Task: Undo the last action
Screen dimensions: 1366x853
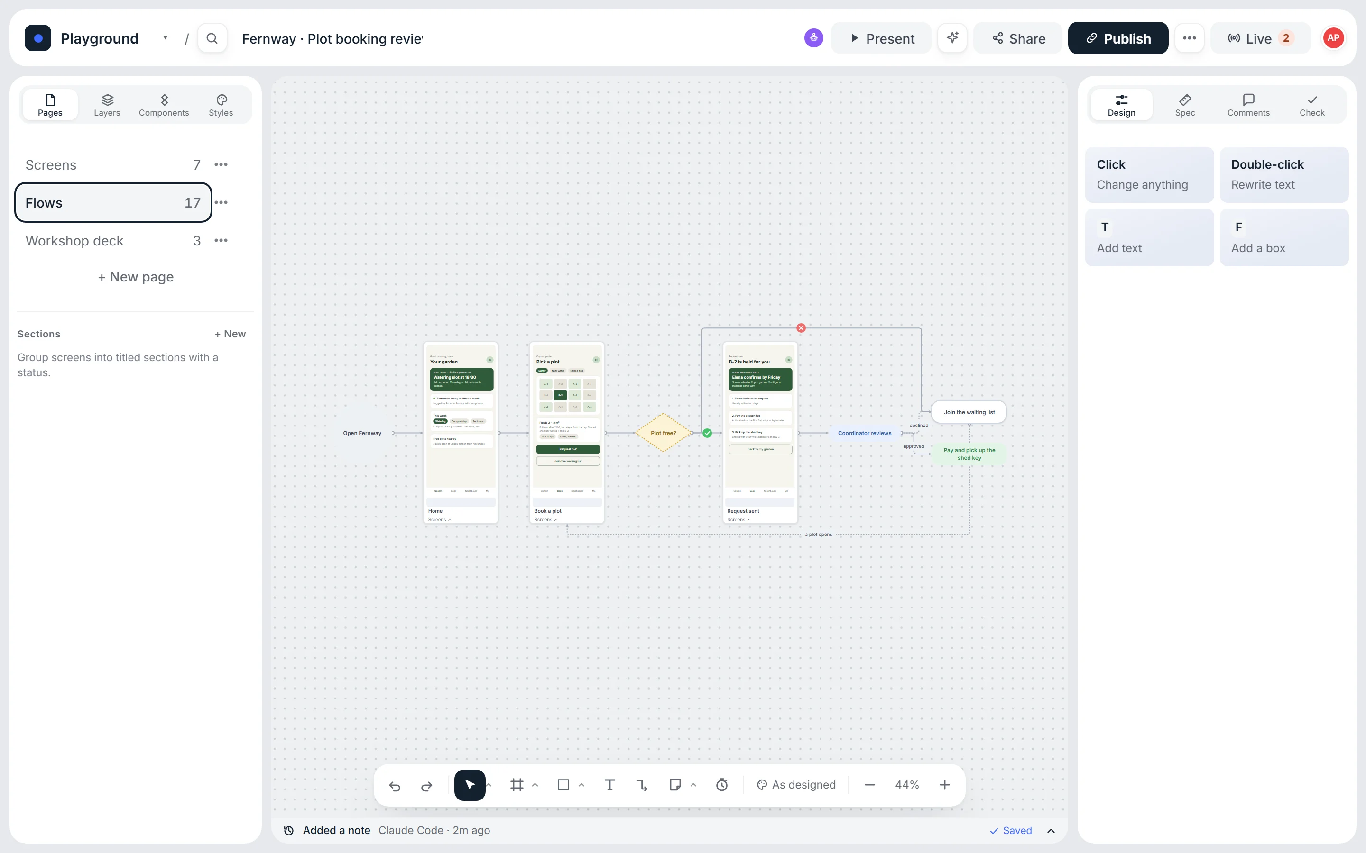Action: point(395,785)
